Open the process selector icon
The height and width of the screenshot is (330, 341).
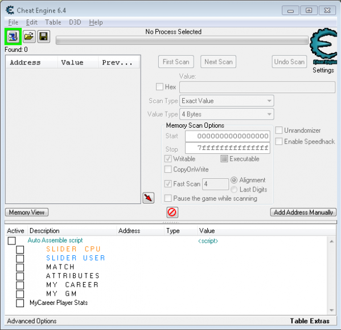coord(13,36)
